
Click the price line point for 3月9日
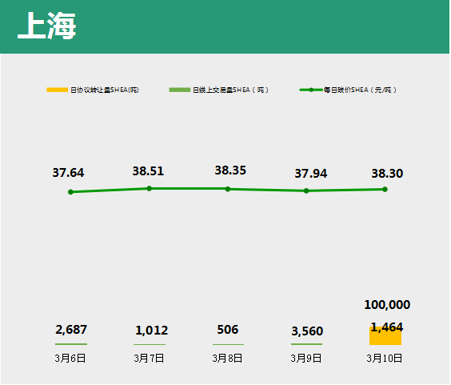[x=306, y=191]
